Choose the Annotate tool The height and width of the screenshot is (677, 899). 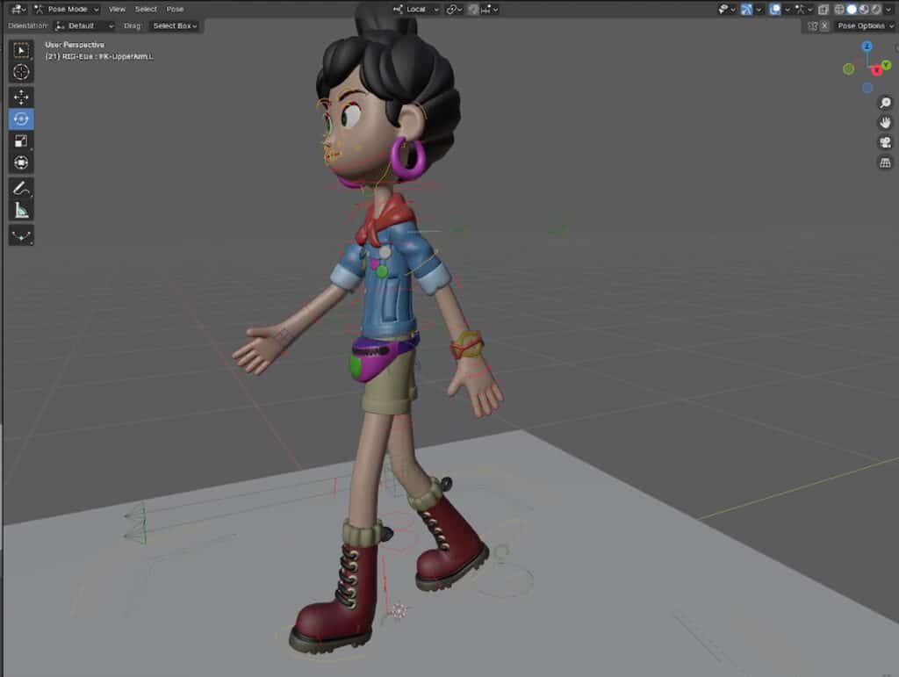click(x=20, y=187)
